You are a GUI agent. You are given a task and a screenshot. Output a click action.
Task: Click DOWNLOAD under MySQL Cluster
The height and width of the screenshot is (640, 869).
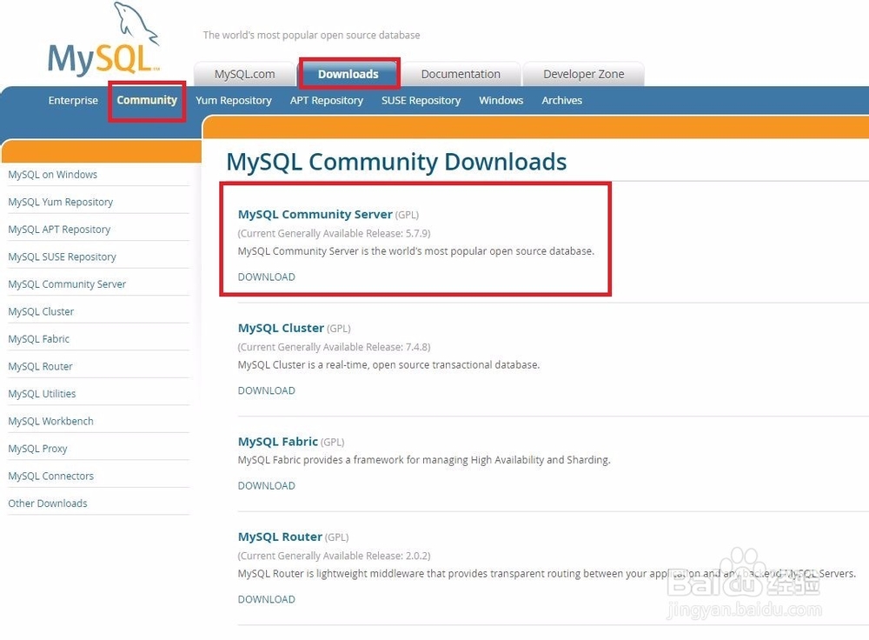[267, 390]
